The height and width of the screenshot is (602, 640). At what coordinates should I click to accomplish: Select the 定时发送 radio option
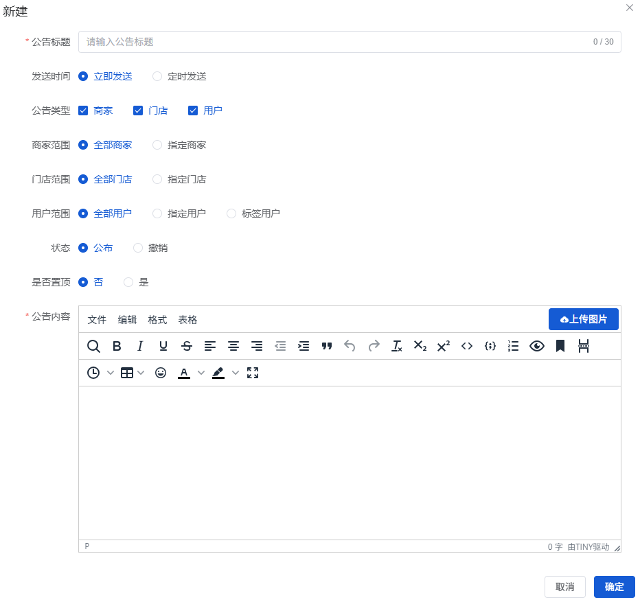tap(179, 76)
